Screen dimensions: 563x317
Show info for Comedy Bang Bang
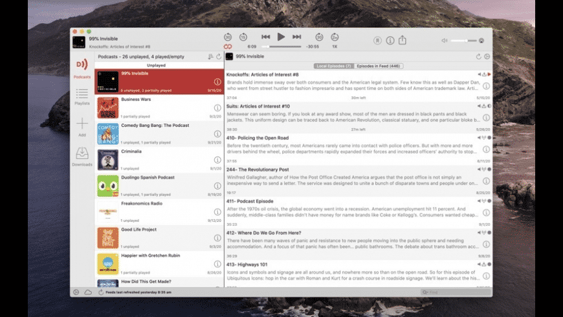coord(217,134)
